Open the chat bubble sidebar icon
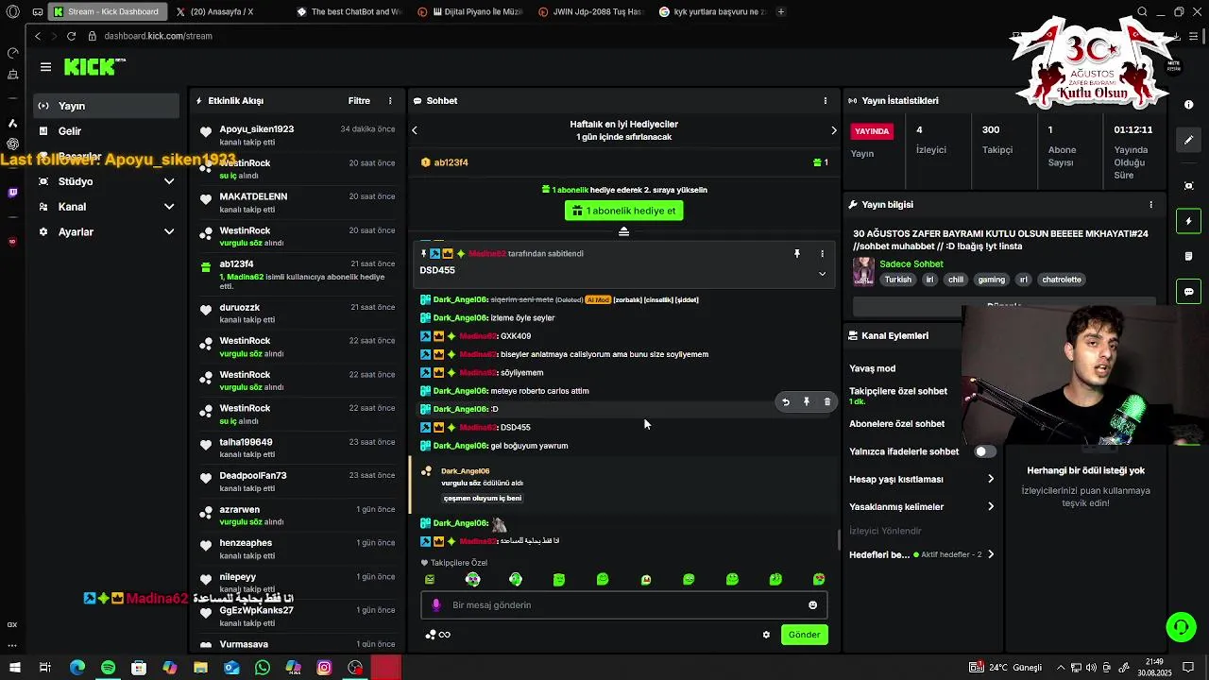This screenshot has height=680, width=1209. tap(1189, 292)
